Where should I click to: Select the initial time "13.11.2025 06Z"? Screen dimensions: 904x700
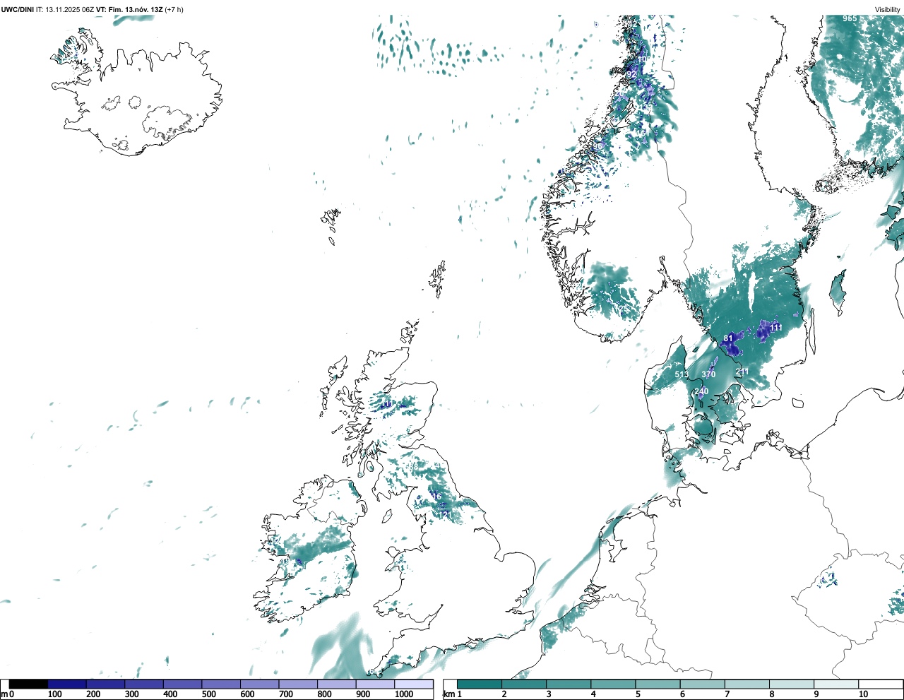pos(69,9)
